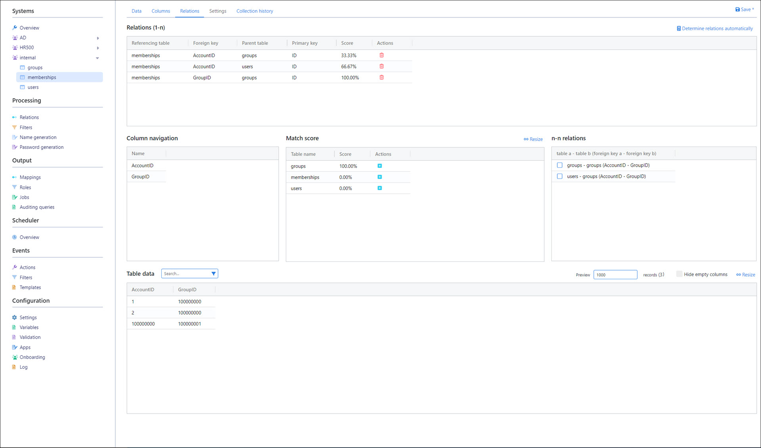Delete the memberships-users AccountID relation

(x=381, y=67)
